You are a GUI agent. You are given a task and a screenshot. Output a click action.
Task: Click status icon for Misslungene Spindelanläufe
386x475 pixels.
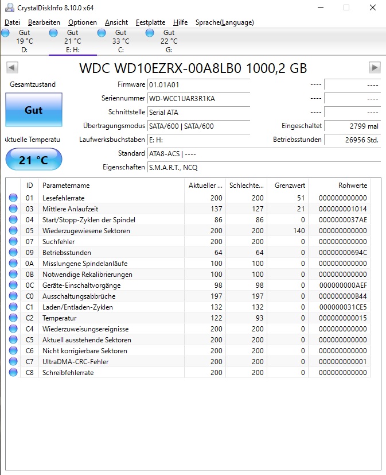pyautogui.click(x=13, y=263)
